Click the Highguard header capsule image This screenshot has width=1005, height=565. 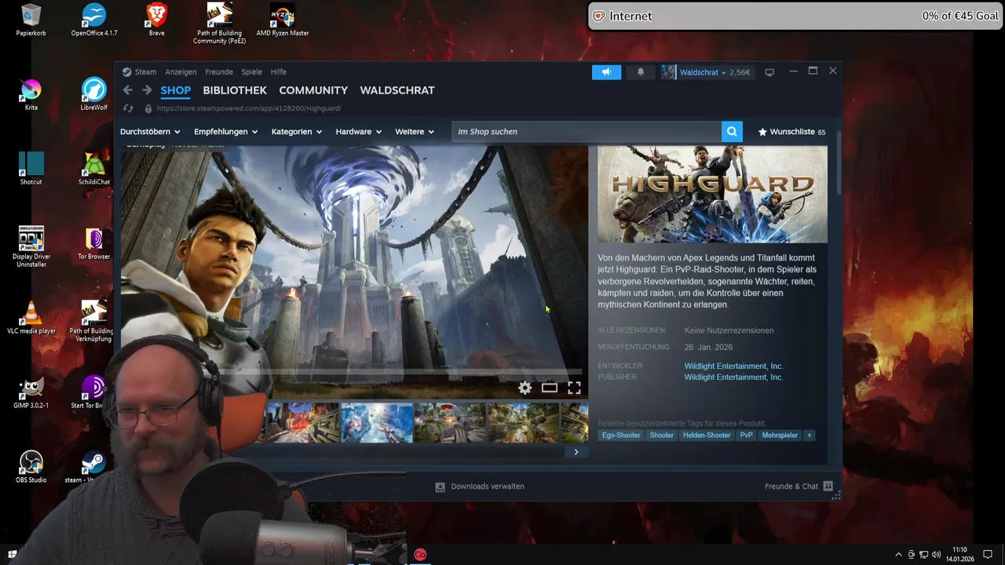(x=712, y=195)
